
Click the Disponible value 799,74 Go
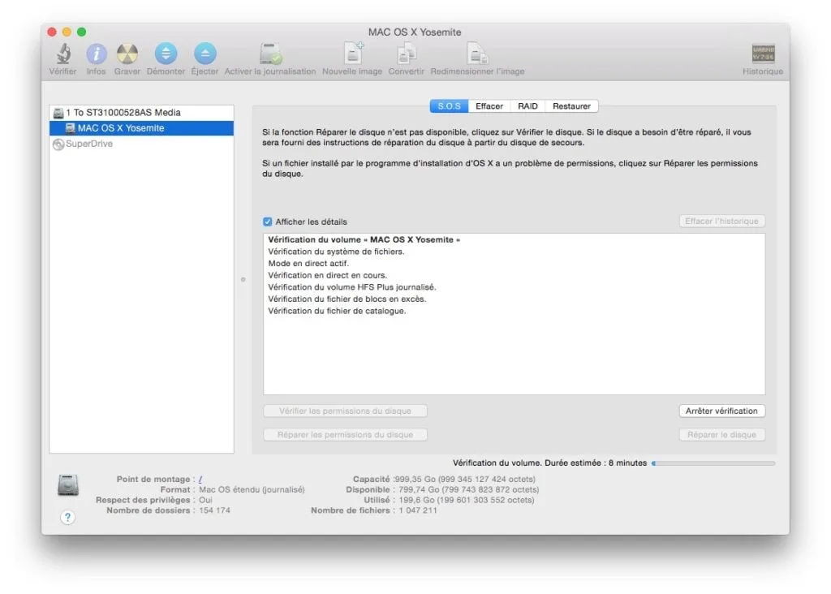pos(419,489)
